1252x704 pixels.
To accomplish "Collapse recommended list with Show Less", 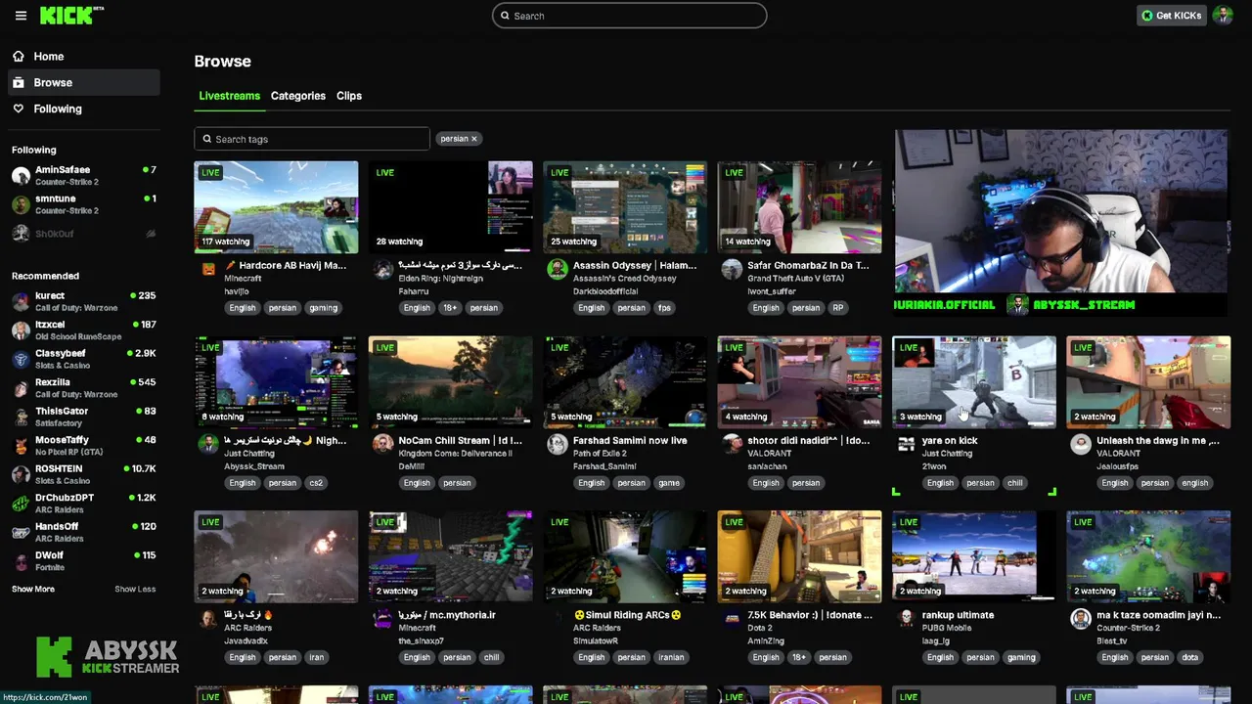I will [x=135, y=590].
